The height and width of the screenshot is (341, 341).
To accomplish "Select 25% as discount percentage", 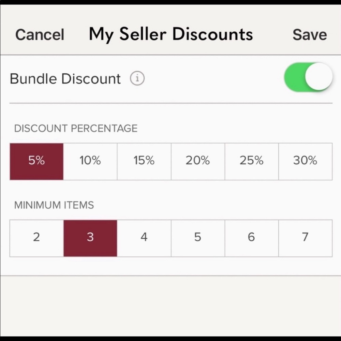I will pyautogui.click(x=251, y=161).
